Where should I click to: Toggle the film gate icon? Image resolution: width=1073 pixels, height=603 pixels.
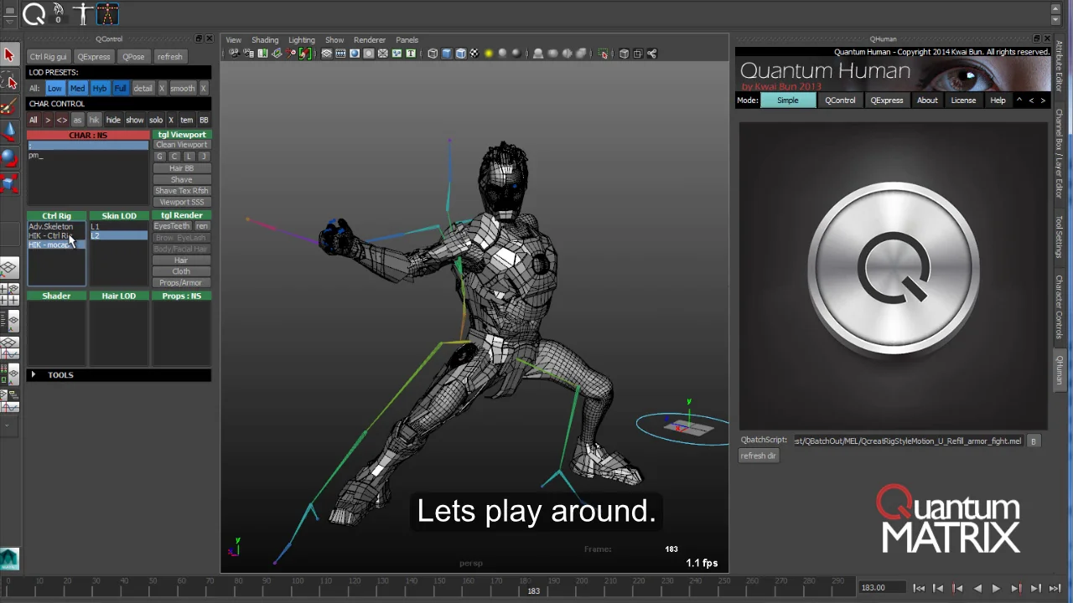point(340,54)
